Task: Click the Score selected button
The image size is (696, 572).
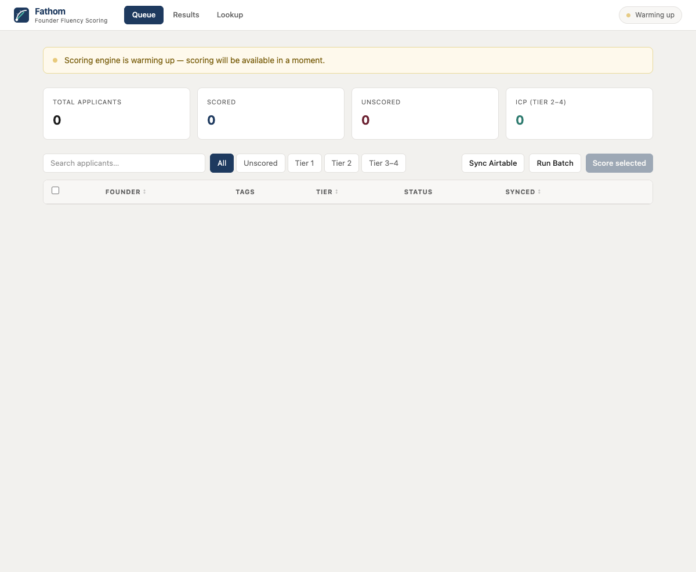Action: tap(619, 163)
